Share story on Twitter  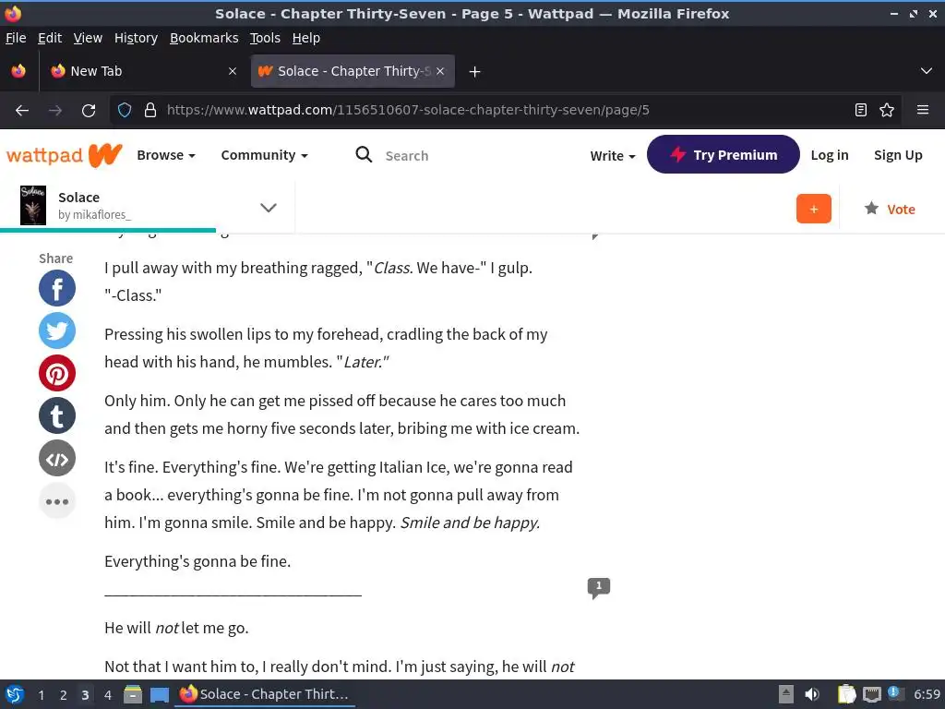point(57,330)
